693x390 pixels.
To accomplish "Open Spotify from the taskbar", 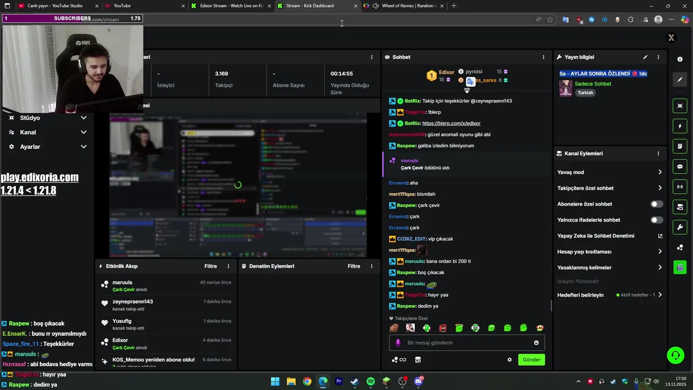I will click(x=370, y=381).
